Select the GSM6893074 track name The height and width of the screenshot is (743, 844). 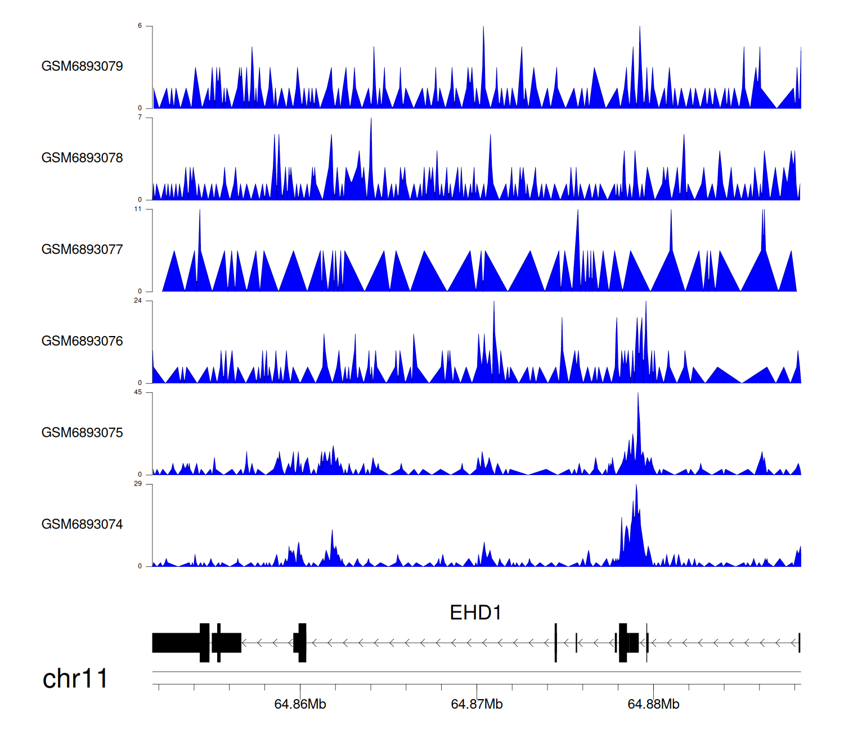[x=82, y=525]
